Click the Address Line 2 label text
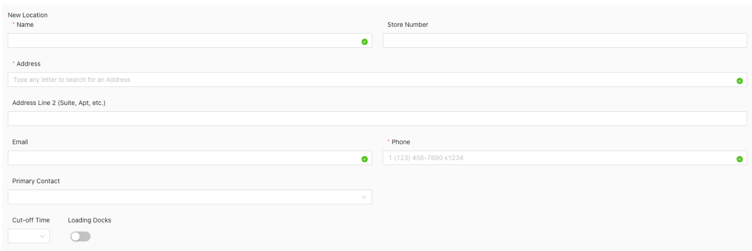Screen dimensions: 752x251 59,103
